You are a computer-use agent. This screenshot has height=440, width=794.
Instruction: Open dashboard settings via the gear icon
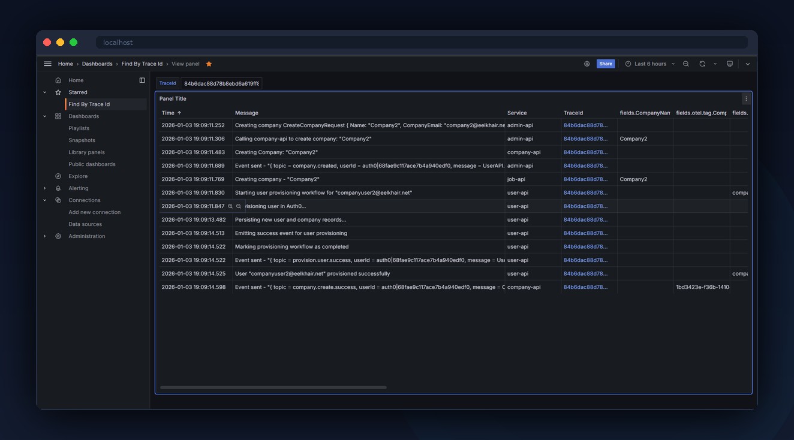tap(587, 64)
